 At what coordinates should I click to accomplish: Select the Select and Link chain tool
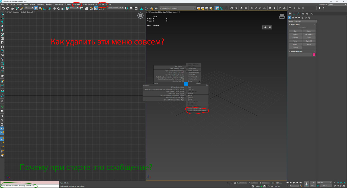[13, 8]
